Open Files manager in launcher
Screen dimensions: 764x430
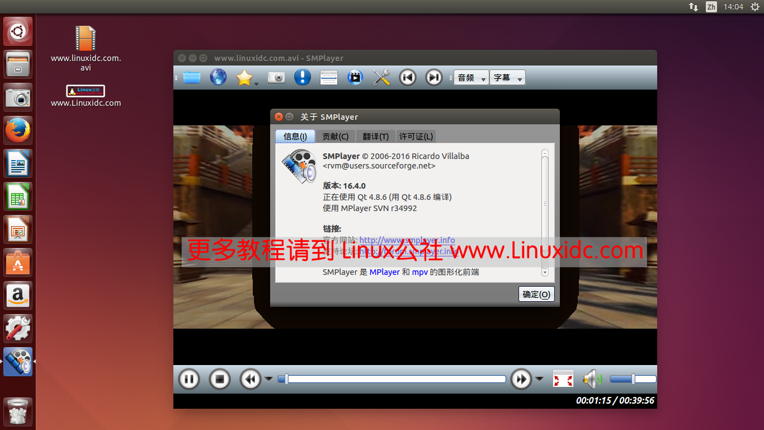coord(18,64)
